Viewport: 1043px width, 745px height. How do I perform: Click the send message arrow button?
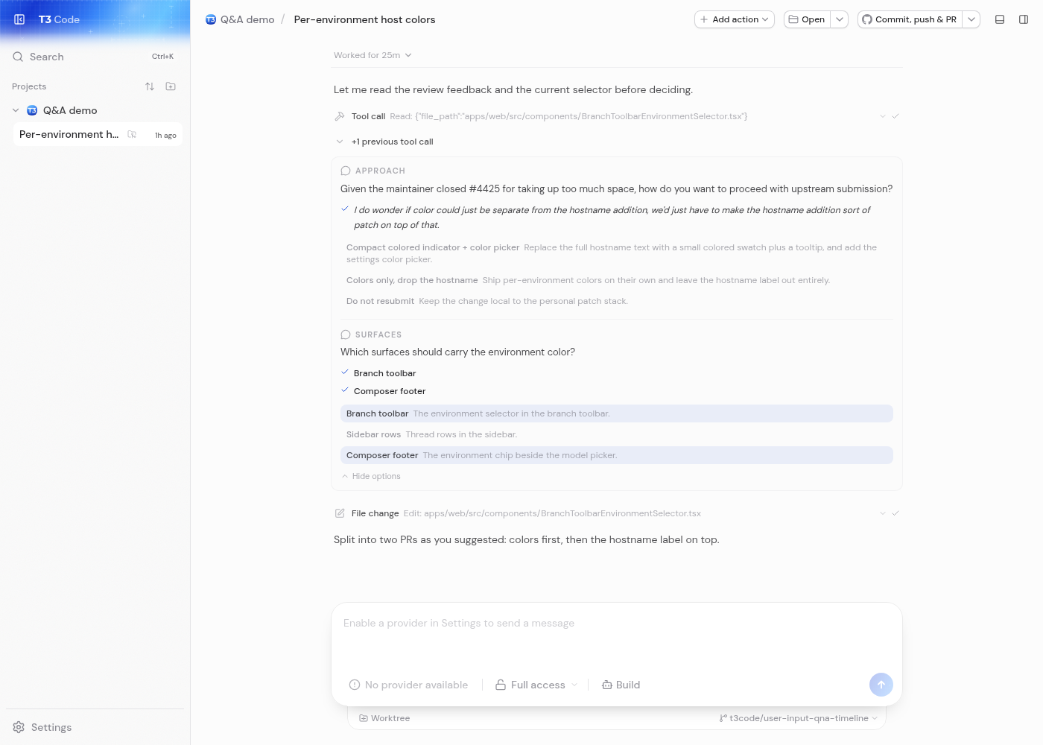click(x=881, y=685)
